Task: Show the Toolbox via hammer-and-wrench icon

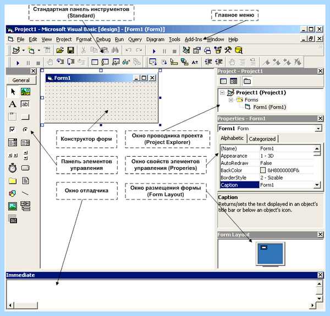Action: pos(228,50)
